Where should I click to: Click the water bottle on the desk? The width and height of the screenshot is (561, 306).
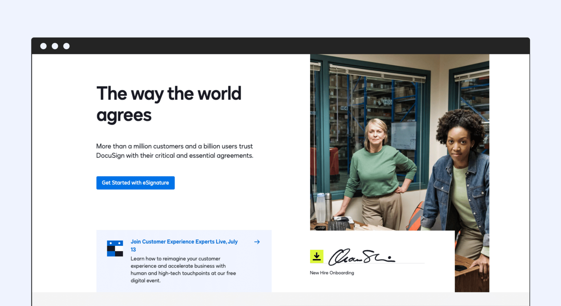pyautogui.click(x=320, y=207)
